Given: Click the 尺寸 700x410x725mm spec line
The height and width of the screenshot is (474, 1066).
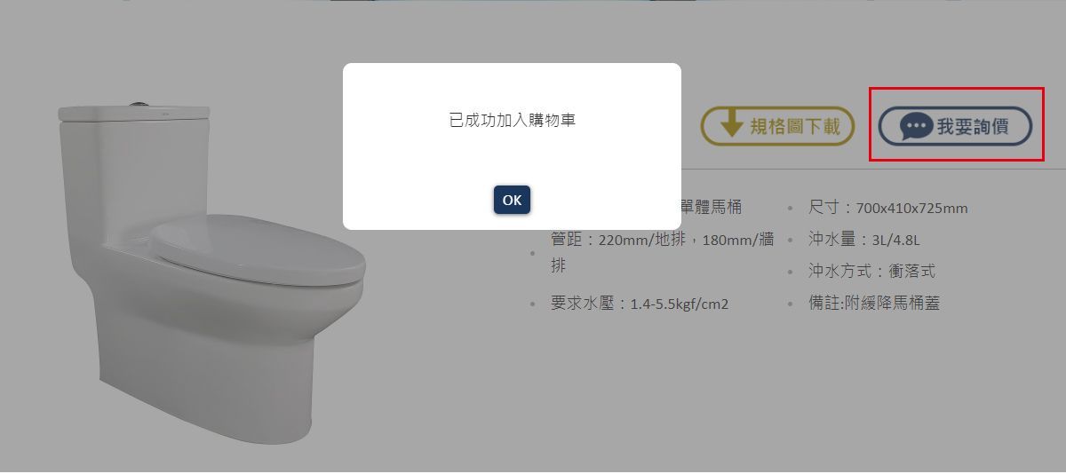Looking at the screenshot, I should pos(887,208).
